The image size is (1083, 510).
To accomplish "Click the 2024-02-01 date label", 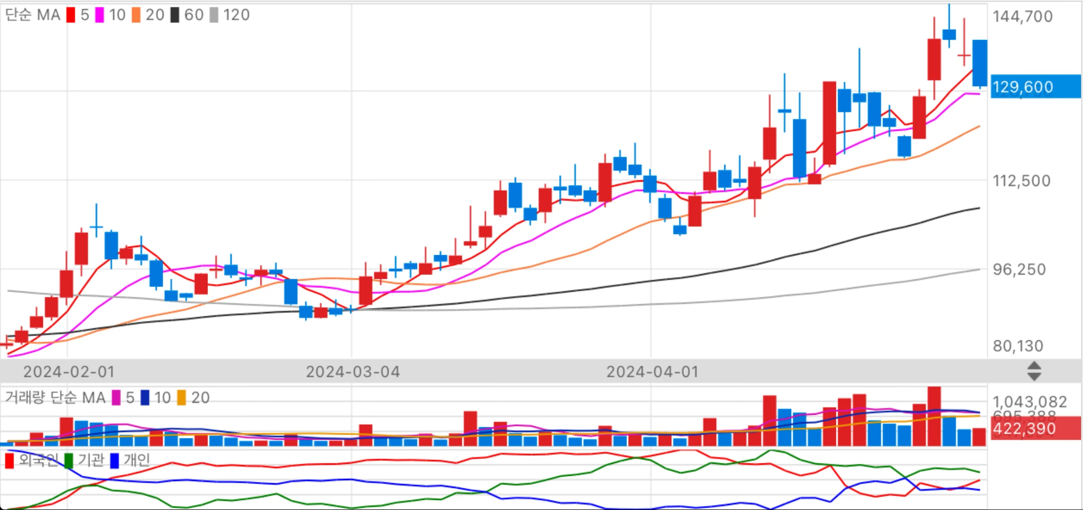I will pos(69,372).
